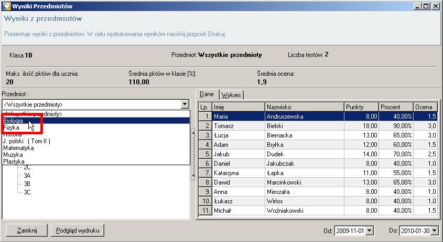Click the Od date field 2009-11-01

[x=350, y=231]
